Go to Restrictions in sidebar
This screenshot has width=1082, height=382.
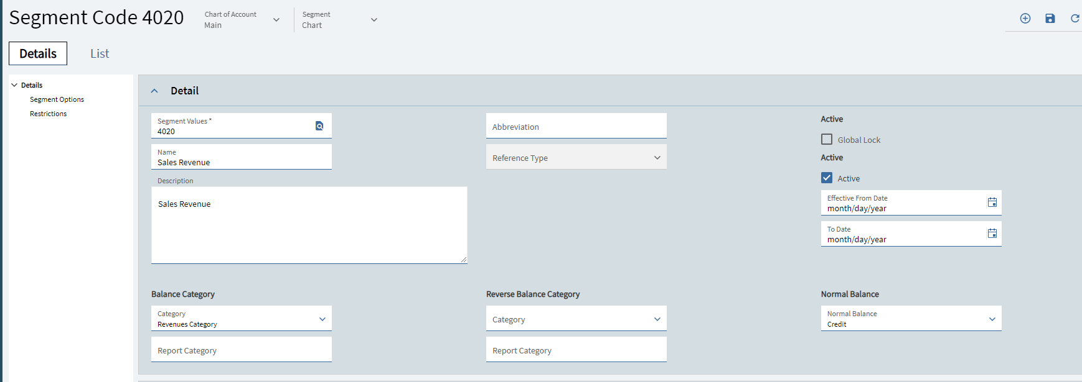[x=48, y=114]
